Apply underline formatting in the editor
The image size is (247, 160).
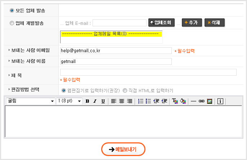click(103, 101)
